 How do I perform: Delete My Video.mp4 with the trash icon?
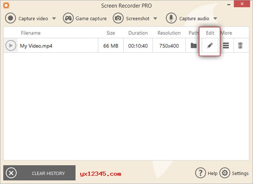(240, 46)
